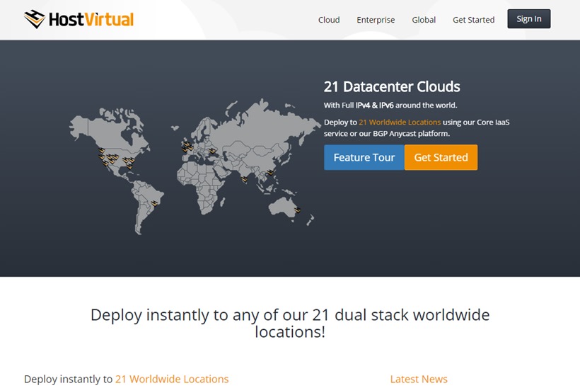Select the datacenter marker near Hong Kong
This screenshot has width=580, height=388.
click(270, 172)
